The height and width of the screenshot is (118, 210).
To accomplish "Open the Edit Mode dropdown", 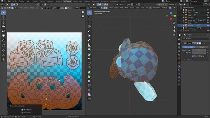I will (94, 8).
